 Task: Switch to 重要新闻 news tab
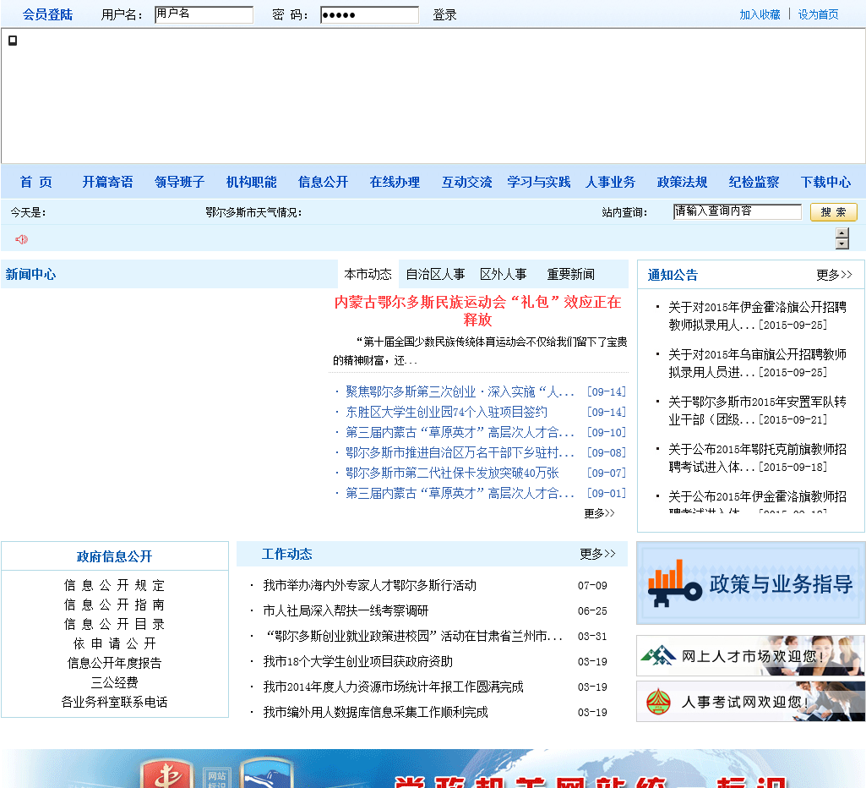point(570,274)
